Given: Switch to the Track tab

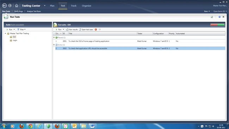Looking at the screenshot, I should pyautogui.click(x=74, y=6).
